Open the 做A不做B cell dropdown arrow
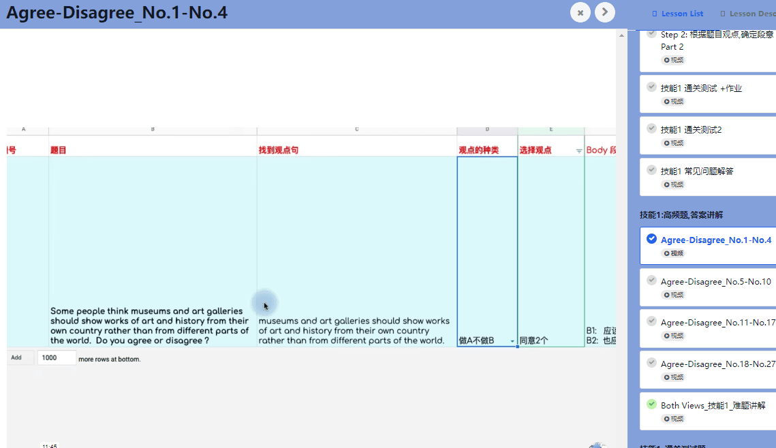Viewport: 776px width, 448px height. coord(512,341)
